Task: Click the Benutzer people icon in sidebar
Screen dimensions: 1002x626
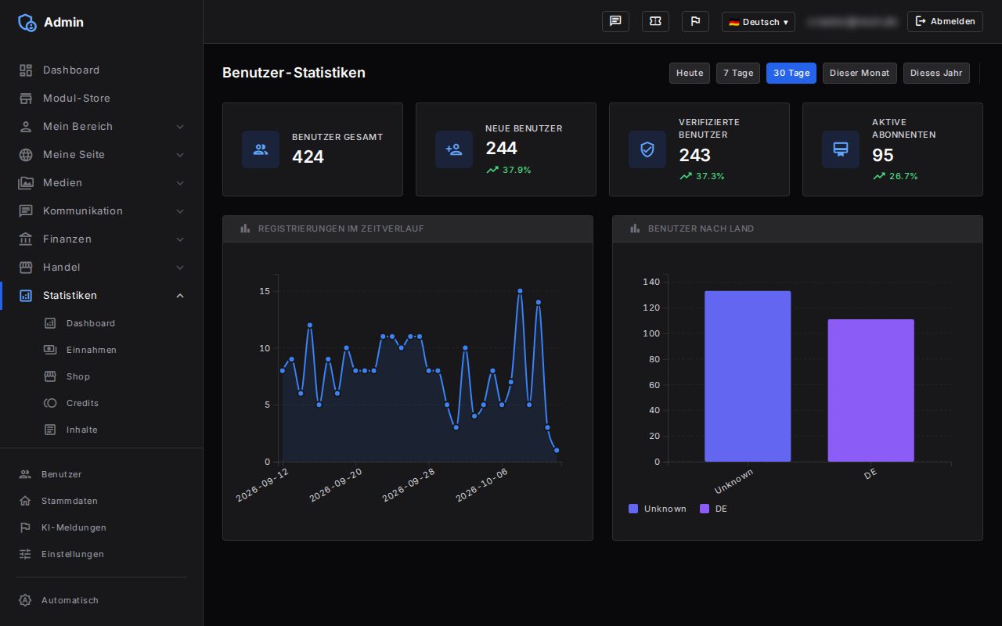Action: coord(25,474)
